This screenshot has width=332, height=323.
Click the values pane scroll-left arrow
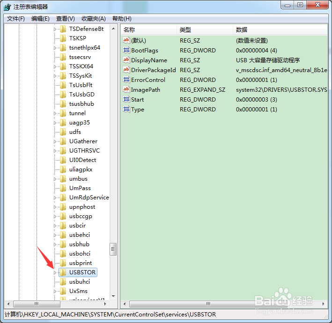click(x=125, y=304)
